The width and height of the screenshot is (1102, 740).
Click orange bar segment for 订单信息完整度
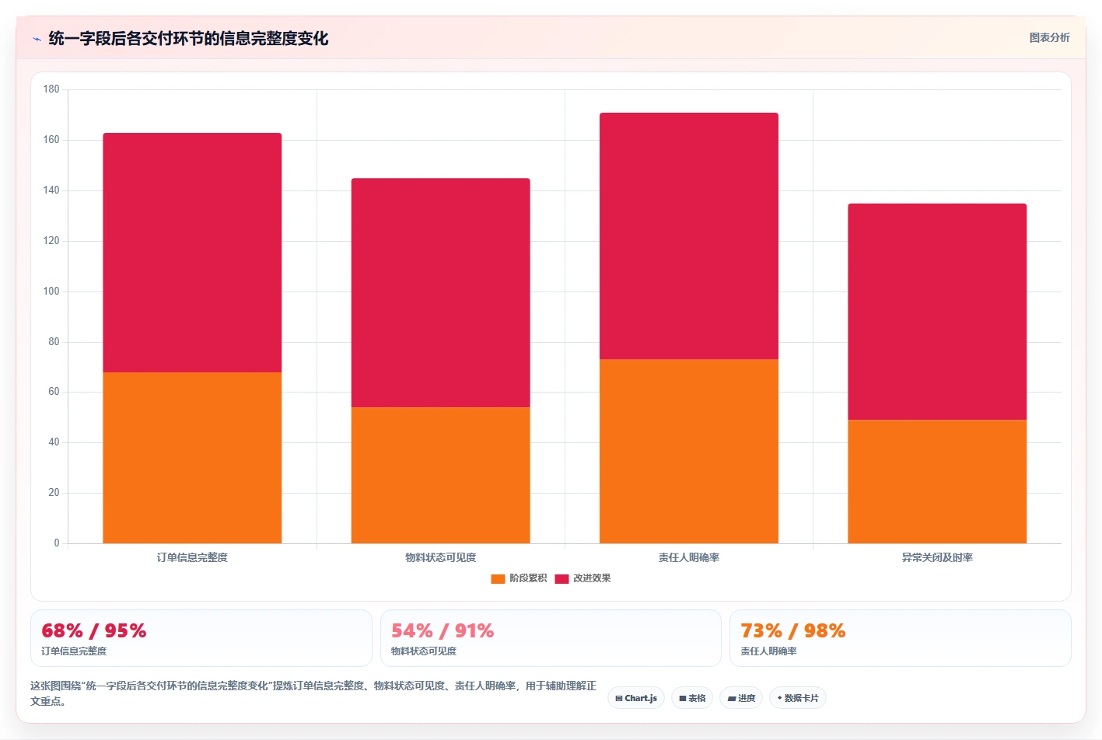pyautogui.click(x=192, y=458)
